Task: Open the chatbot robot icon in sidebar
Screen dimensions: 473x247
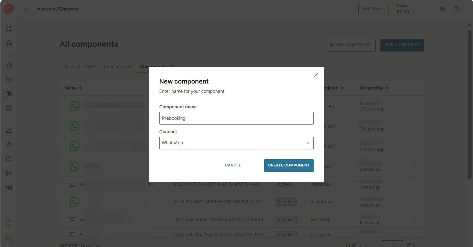Action: (9, 94)
